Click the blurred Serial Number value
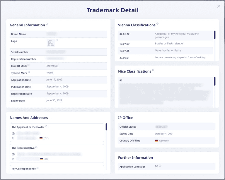This screenshot has width=225, height=180. click(x=56, y=52)
